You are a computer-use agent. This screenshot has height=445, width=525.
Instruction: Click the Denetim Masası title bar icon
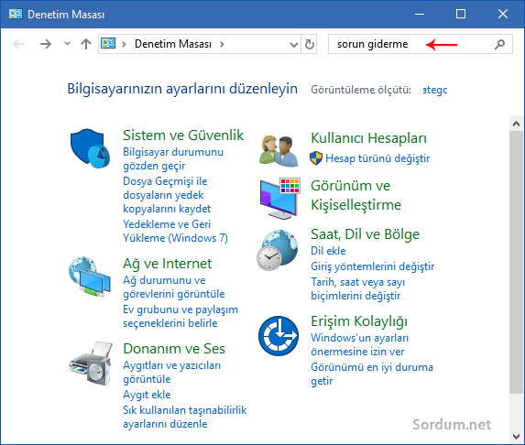click(x=16, y=14)
